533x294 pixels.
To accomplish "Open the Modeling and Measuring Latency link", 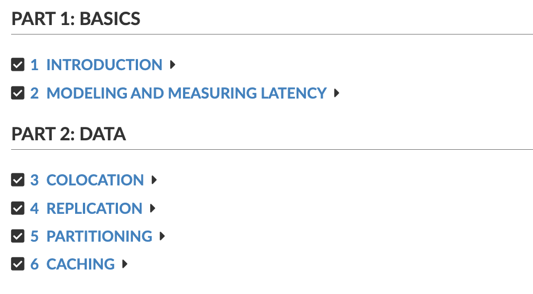I will (178, 93).
